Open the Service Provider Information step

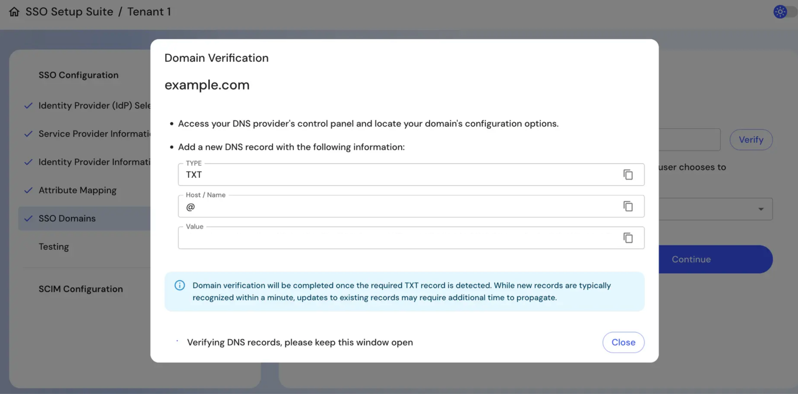94,134
